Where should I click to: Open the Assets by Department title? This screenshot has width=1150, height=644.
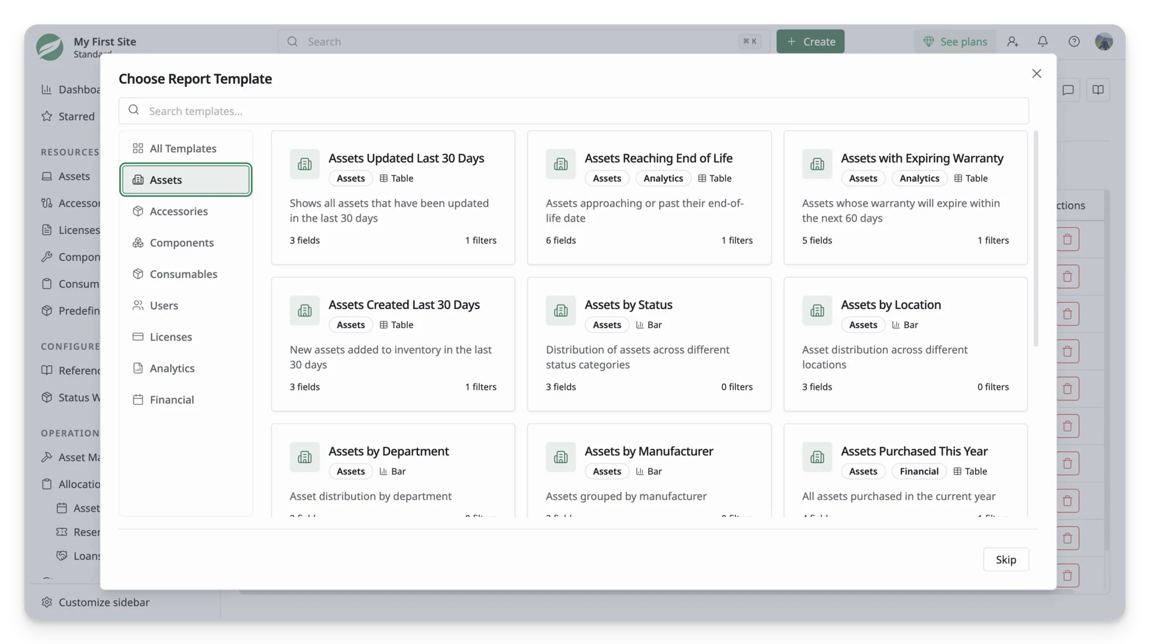pos(388,451)
